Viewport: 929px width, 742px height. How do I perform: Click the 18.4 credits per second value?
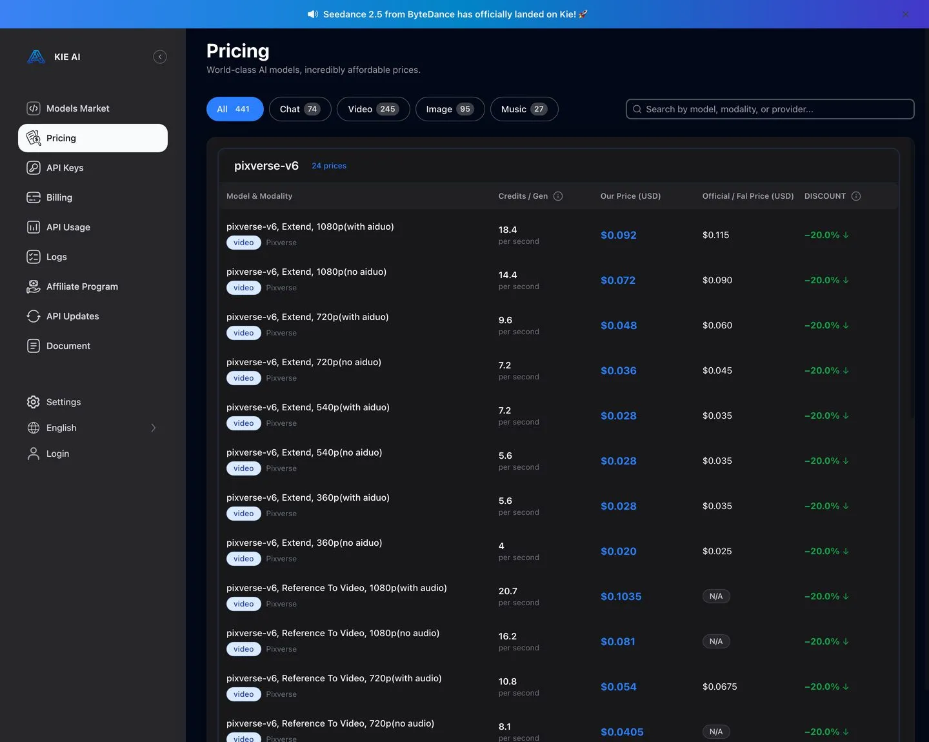[x=508, y=230]
